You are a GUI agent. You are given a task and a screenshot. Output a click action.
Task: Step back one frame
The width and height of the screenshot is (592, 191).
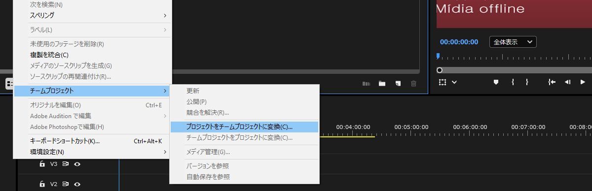point(567,82)
